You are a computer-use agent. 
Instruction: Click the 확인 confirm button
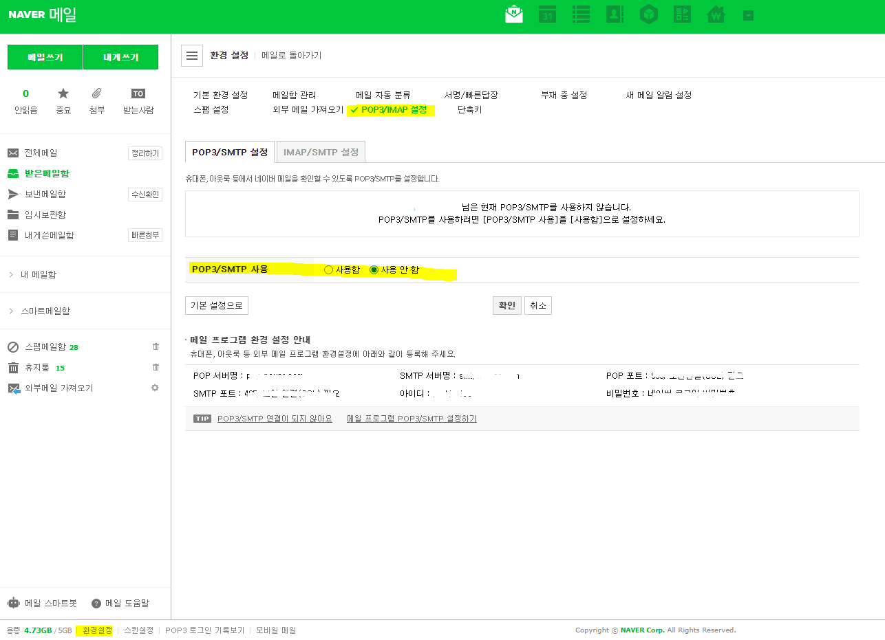click(x=507, y=305)
